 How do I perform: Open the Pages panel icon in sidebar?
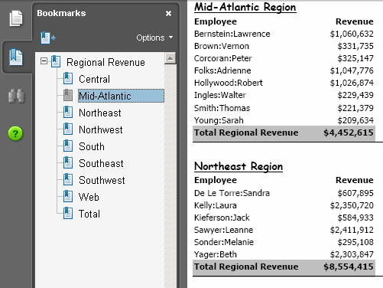[16, 18]
